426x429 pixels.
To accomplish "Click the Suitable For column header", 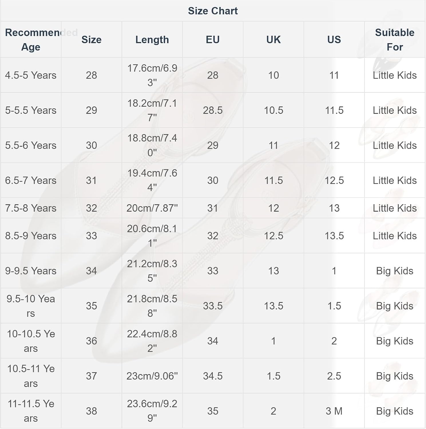I will point(395,39).
